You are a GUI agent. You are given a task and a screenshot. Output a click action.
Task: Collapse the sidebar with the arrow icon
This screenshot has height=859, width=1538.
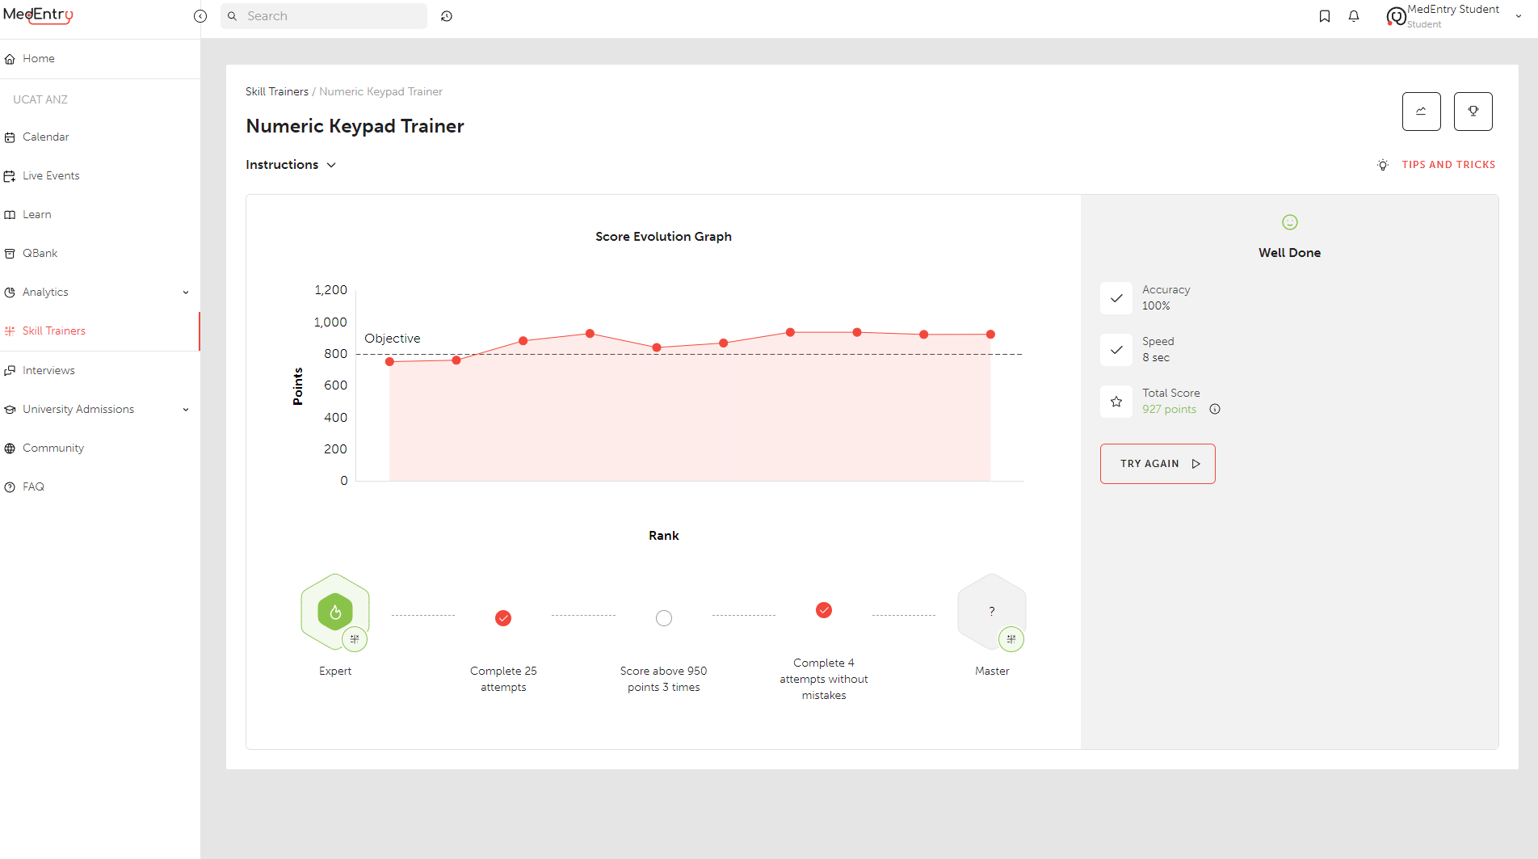point(200,16)
